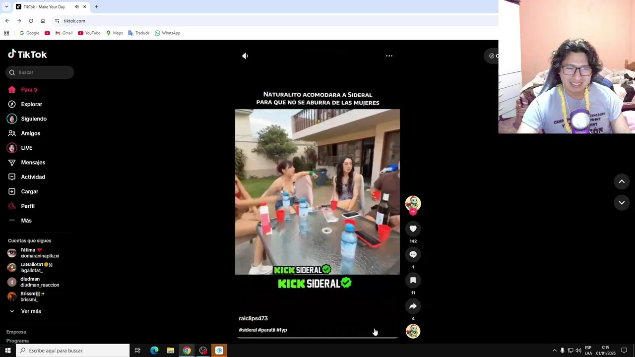Open YouTube bookmark with label

(89, 33)
